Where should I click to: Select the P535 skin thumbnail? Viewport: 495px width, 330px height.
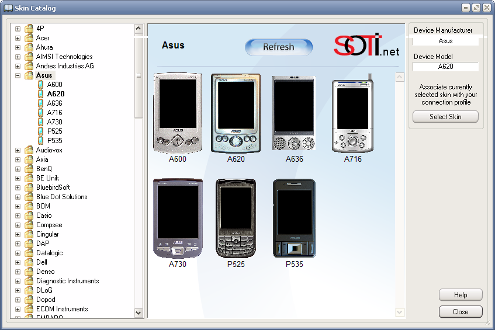(294, 218)
